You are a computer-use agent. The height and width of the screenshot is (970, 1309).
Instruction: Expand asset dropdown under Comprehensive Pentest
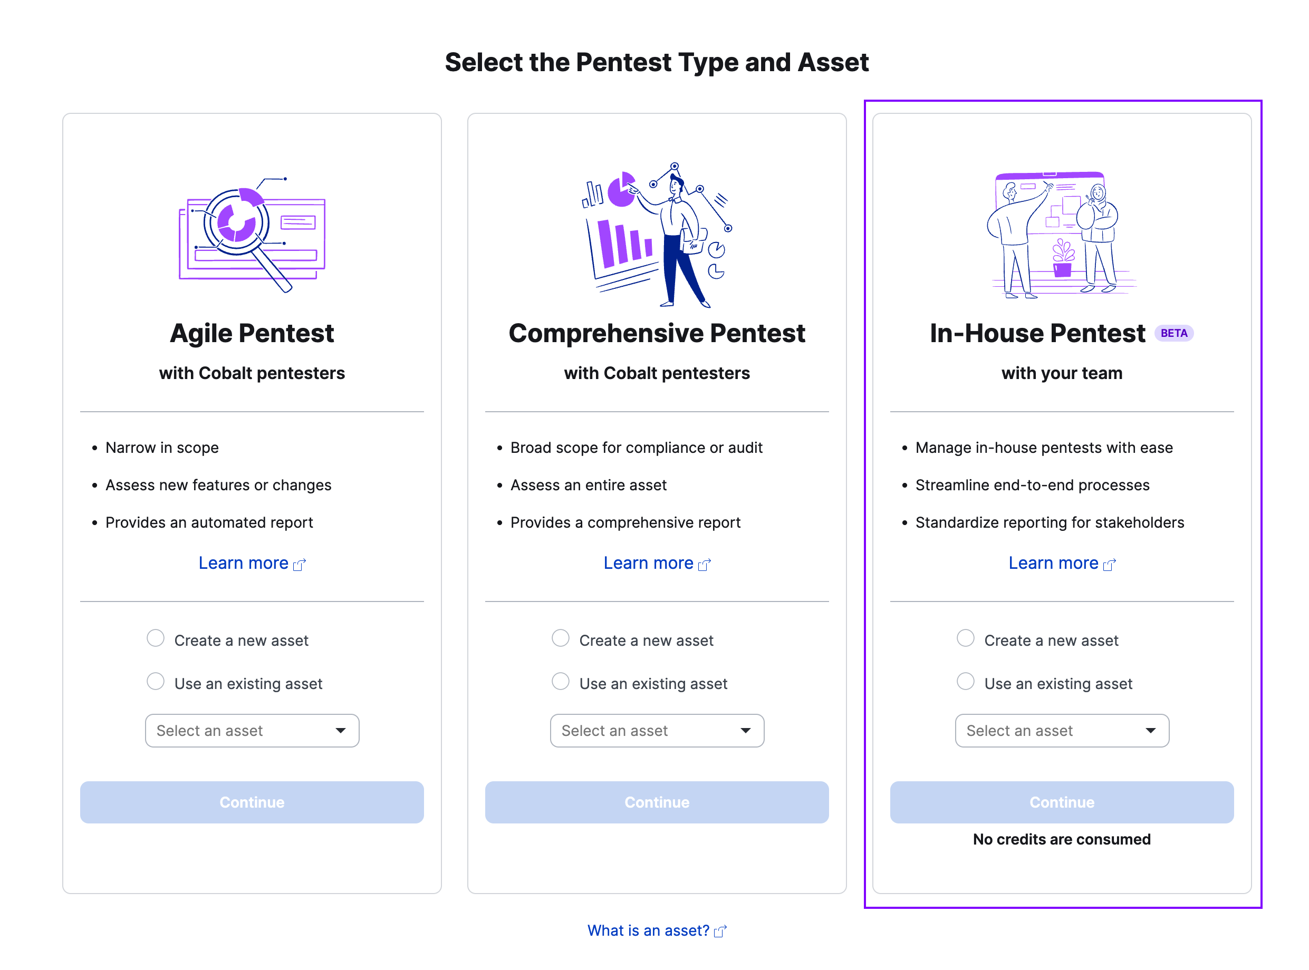[x=657, y=730]
